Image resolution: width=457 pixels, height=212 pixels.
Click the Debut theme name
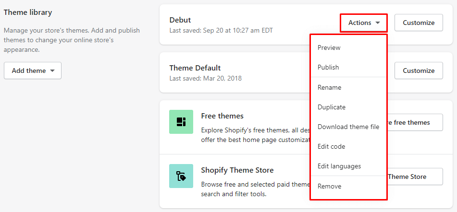(x=180, y=20)
